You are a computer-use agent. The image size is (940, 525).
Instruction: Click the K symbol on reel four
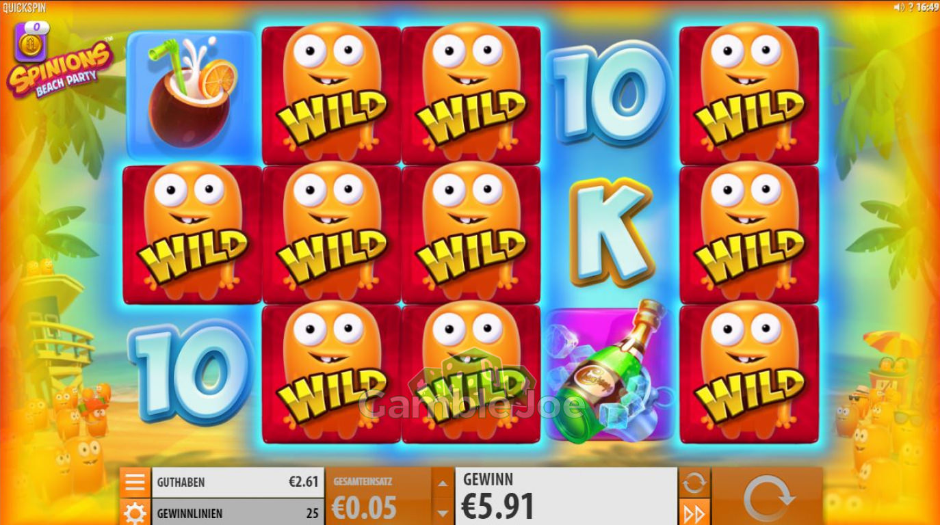[x=608, y=234]
